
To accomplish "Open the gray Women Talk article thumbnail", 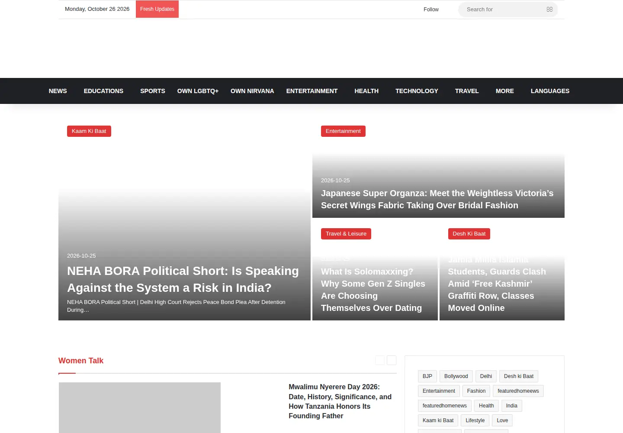I will click(x=140, y=407).
